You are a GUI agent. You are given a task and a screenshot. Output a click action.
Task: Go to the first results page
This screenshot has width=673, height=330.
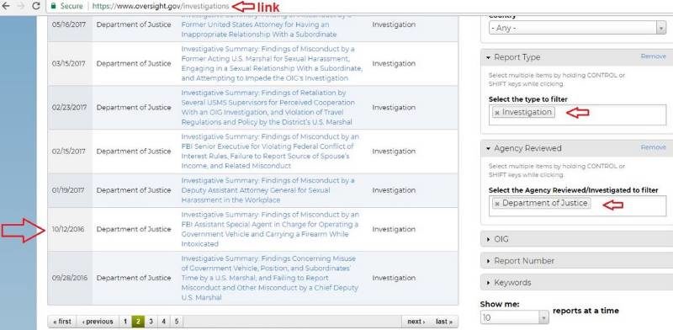click(62, 322)
